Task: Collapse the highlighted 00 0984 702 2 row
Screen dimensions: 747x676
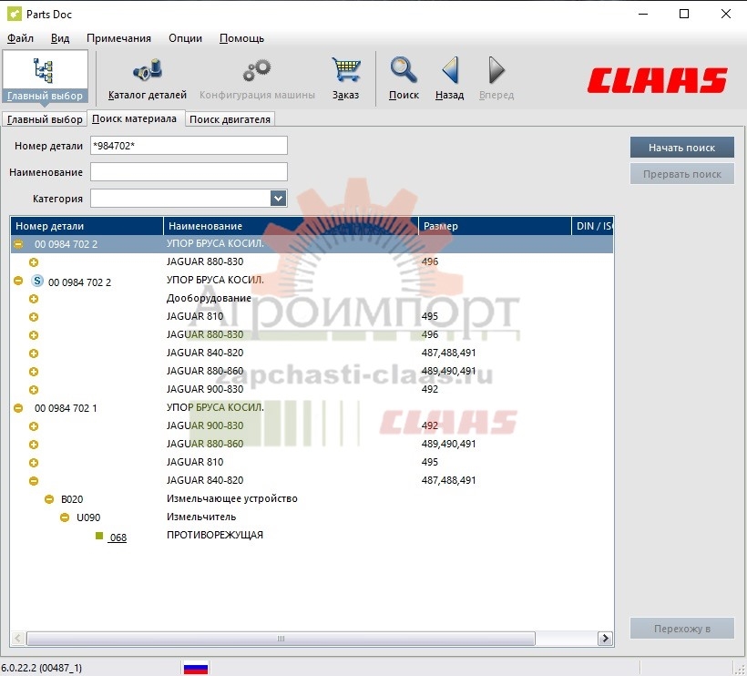Action: [18, 244]
